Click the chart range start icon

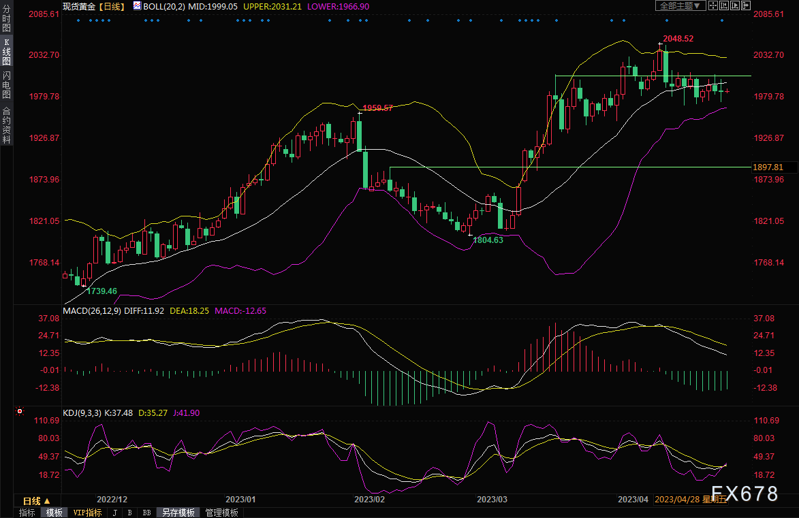point(724,5)
